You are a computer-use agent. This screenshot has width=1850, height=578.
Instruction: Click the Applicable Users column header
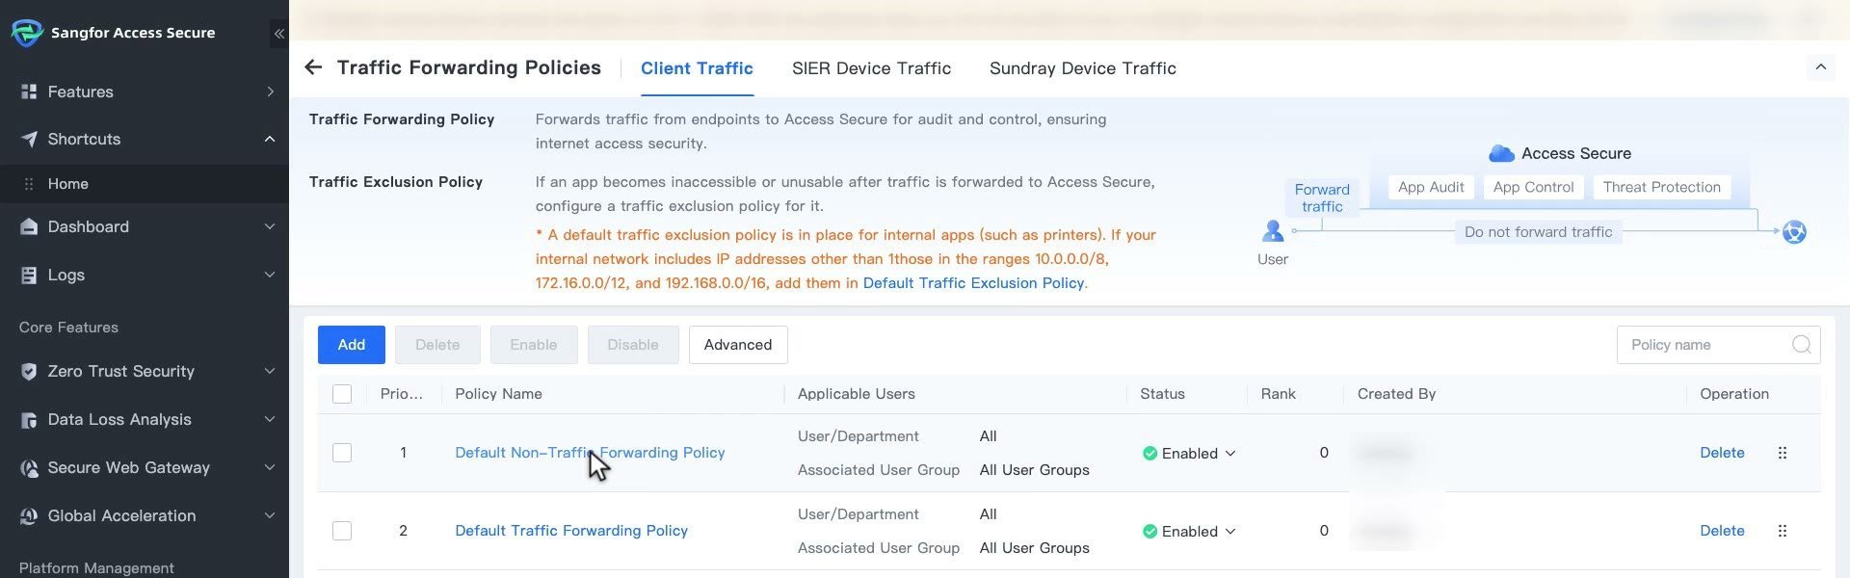[x=857, y=394]
